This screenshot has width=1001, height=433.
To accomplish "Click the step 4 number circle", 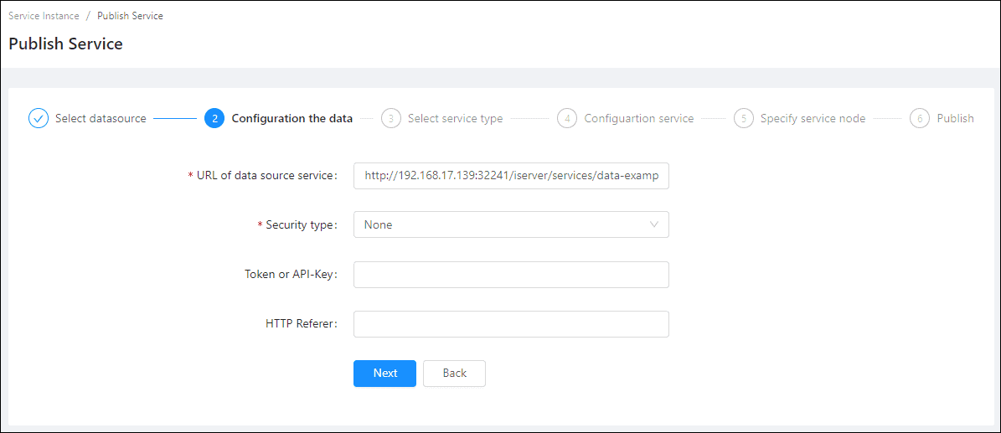I will point(567,118).
